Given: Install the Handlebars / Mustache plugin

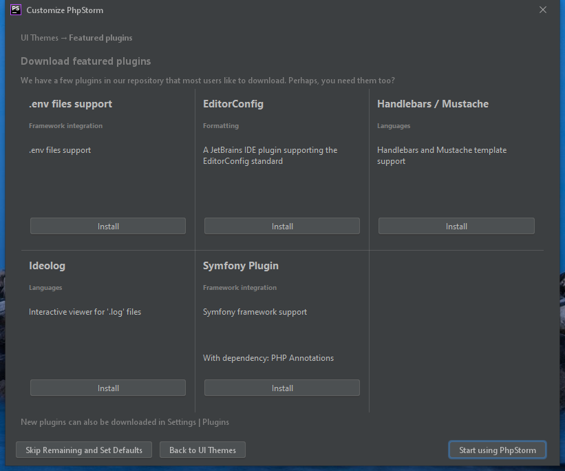Looking at the screenshot, I should (x=456, y=226).
